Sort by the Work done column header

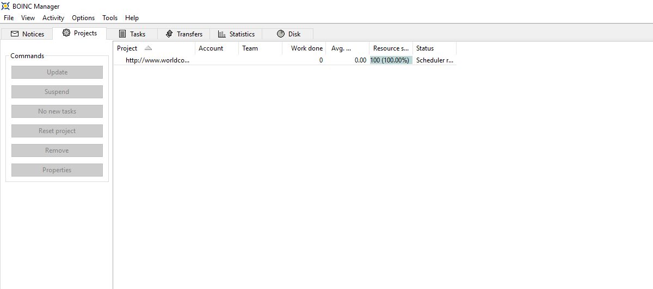(304, 48)
